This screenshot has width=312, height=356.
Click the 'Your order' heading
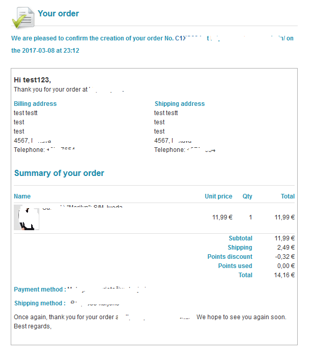[x=58, y=14]
